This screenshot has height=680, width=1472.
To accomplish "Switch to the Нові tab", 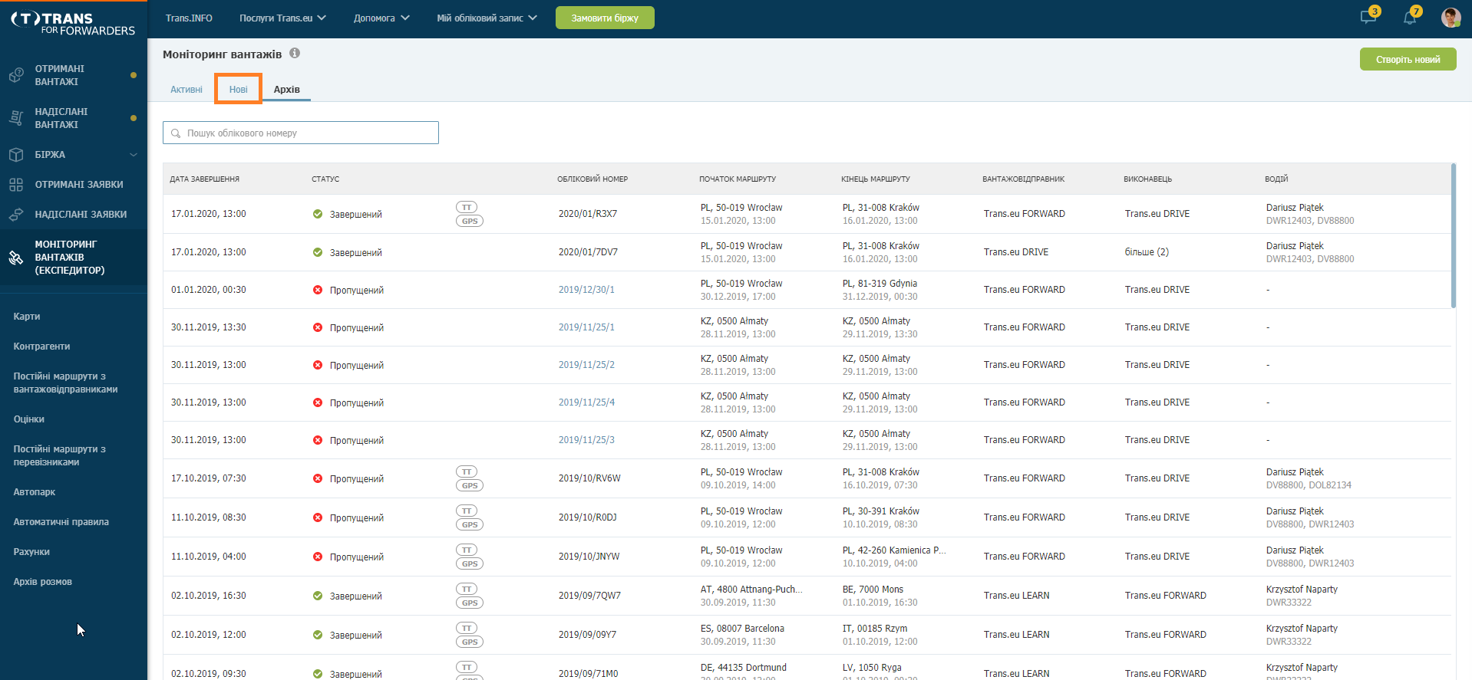I will point(238,90).
